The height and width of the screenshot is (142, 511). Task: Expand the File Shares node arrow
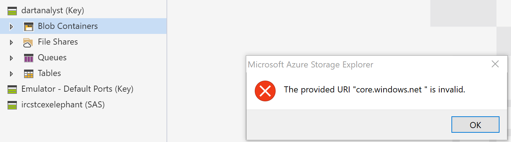tap(11, 42)
